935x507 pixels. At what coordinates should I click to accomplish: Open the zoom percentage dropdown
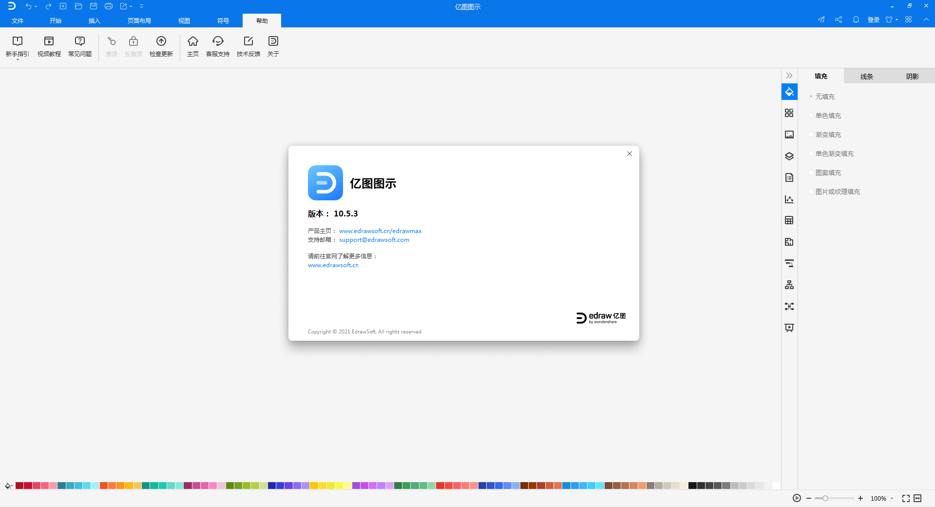892,498
